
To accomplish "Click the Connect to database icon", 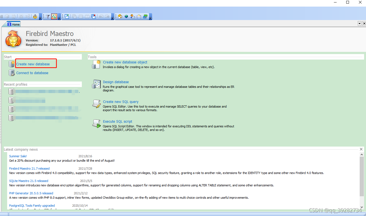I will point(12,73).
